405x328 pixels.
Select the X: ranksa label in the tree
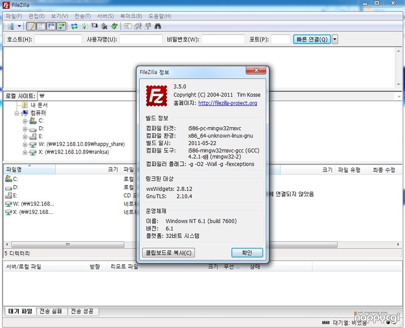point(74,152)
